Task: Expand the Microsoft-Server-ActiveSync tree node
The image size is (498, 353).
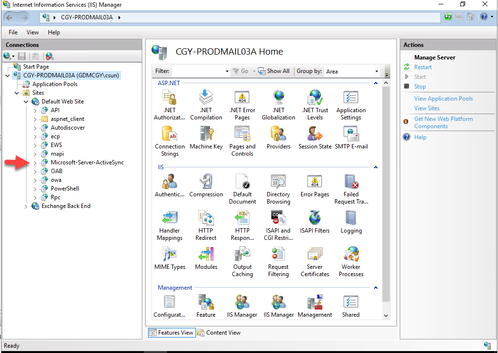Action: 35,163
